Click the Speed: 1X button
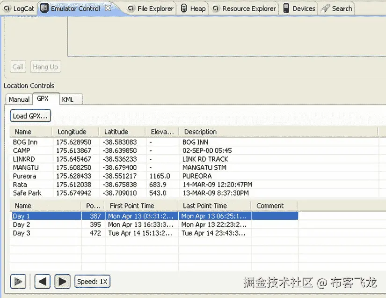Image resolution: width=386 pixels, height=298 pixels. 92,281
